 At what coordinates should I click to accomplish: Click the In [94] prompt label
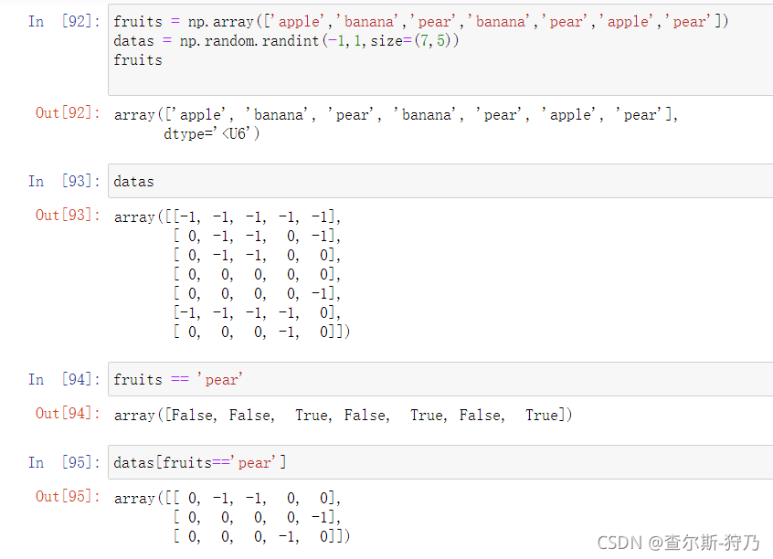pos(64,379)
